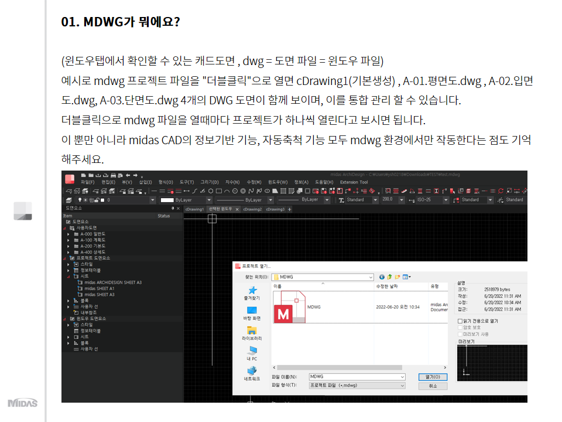
Task: Click the Network (네트워크) icon in dialog
Action: pyautogui.click(x=252, y=370)
